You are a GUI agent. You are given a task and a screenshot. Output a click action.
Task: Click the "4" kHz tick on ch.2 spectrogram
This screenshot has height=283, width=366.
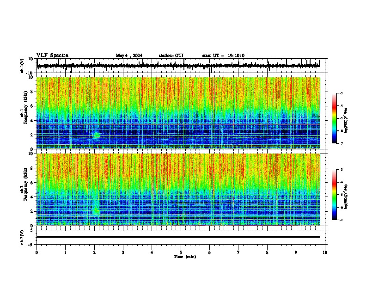coord(32,197)
